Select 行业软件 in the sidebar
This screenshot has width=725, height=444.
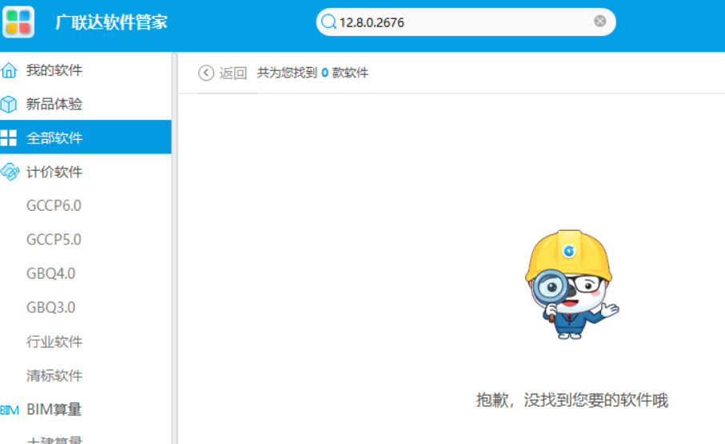coord(54,342)
